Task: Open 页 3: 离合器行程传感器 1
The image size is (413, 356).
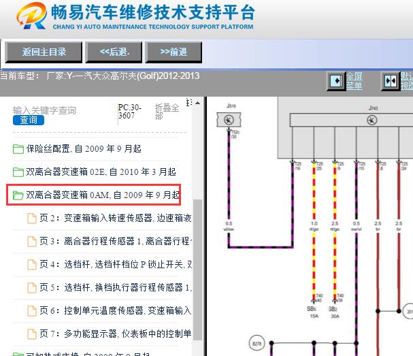Action: [x=116, y=241]
